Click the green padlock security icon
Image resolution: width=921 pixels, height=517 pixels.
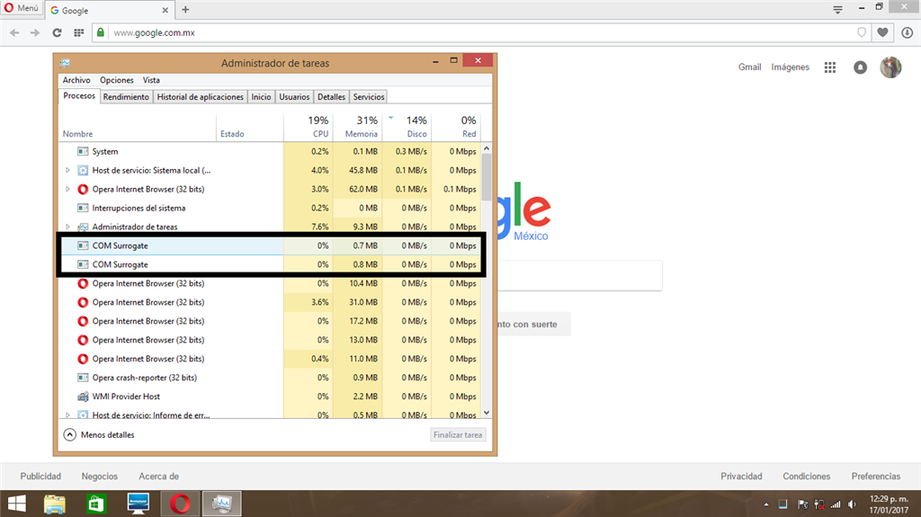pyautogui.click(x=101, y=33)
